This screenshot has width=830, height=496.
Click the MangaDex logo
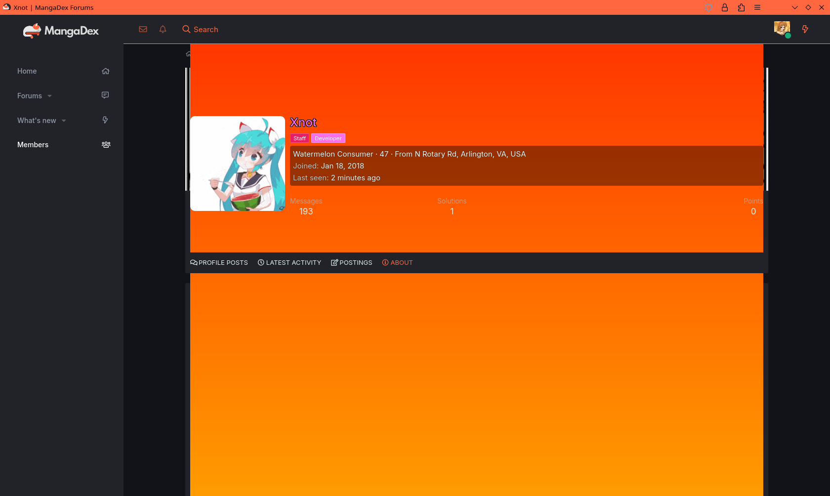coord(61,31)
